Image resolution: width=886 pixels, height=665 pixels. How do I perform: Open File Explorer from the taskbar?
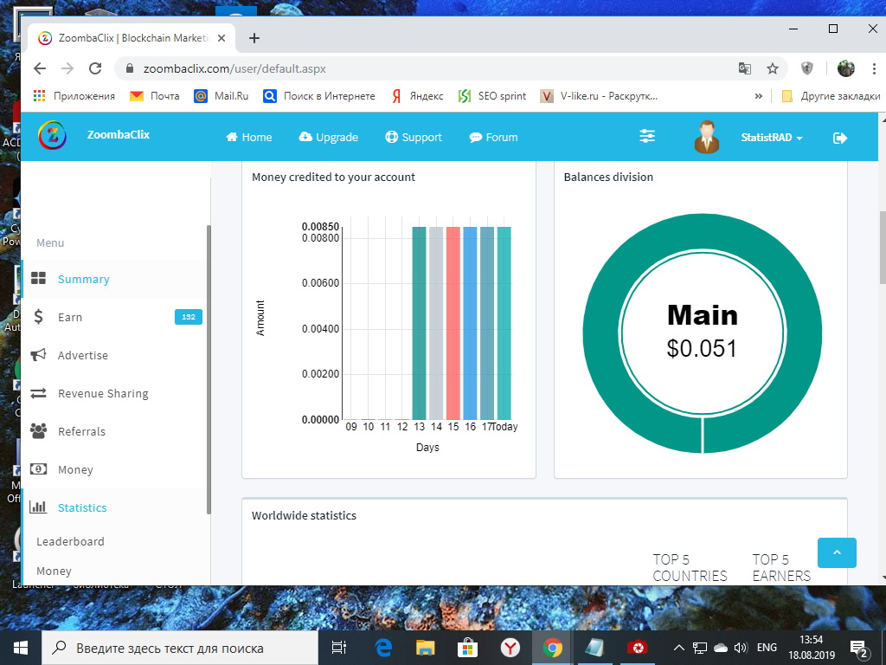(x=425, y=648)
